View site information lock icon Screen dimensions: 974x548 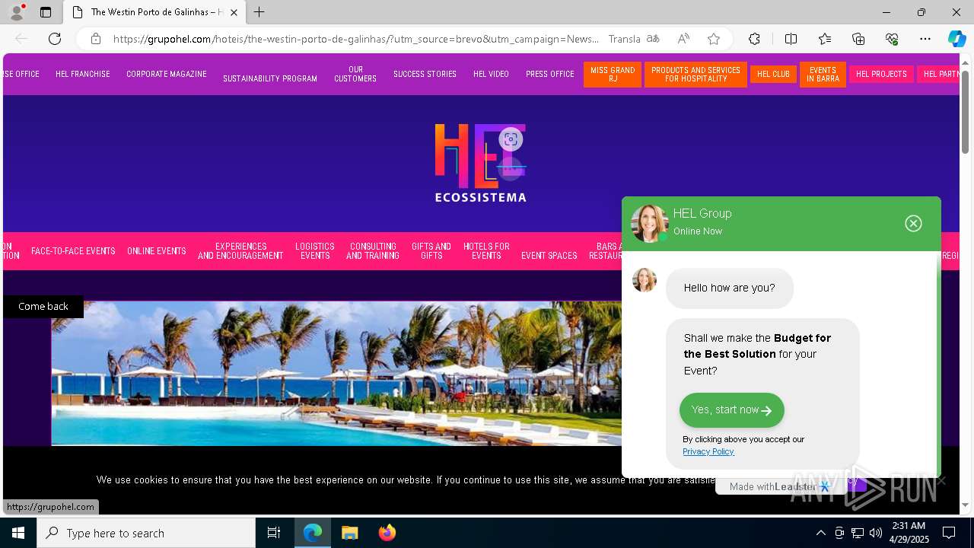pos(95,39)
